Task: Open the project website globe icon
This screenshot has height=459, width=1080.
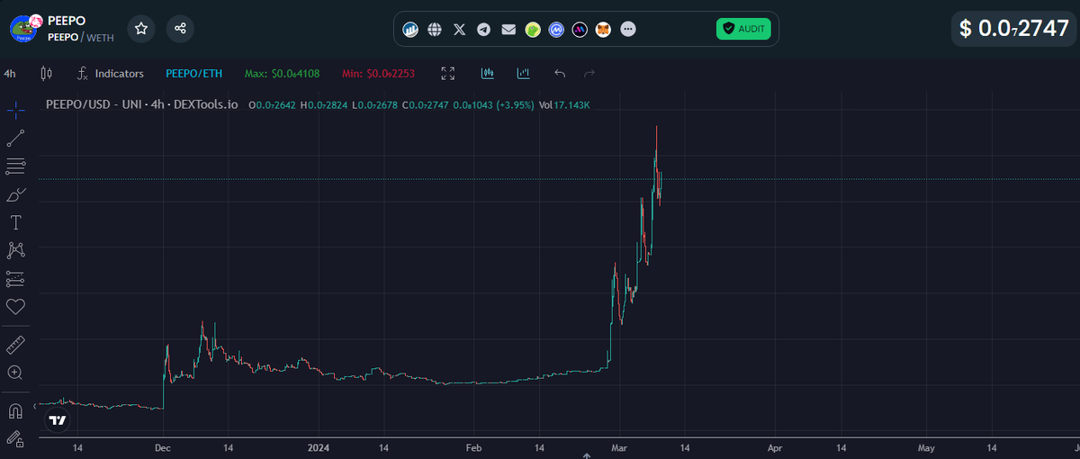Action: point(435,29)
